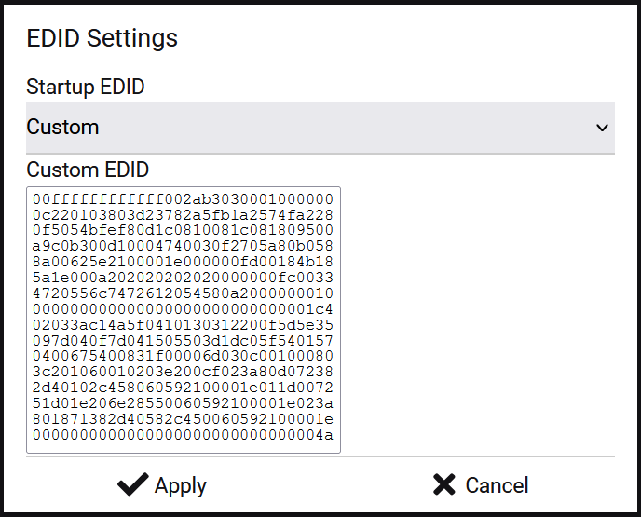Click the Custom EDID label
The width and height of the screenshot is (641, 517).
coord(88,170)
